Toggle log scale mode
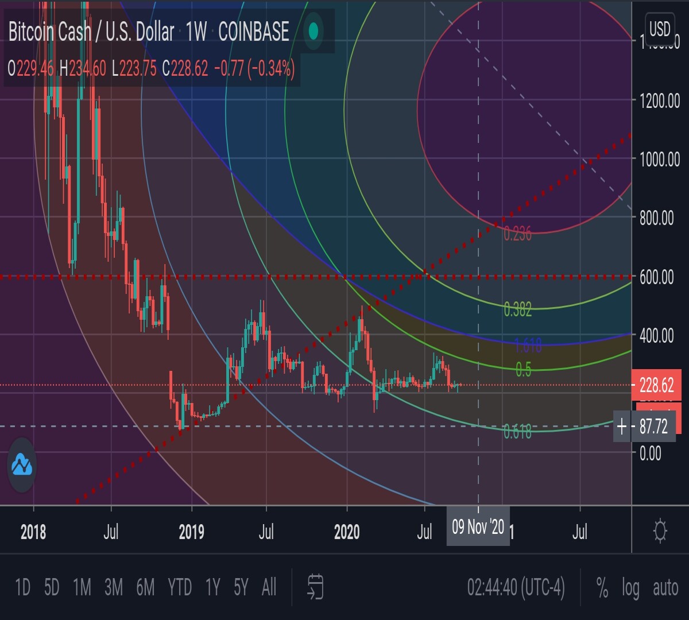 coord(630,588)
